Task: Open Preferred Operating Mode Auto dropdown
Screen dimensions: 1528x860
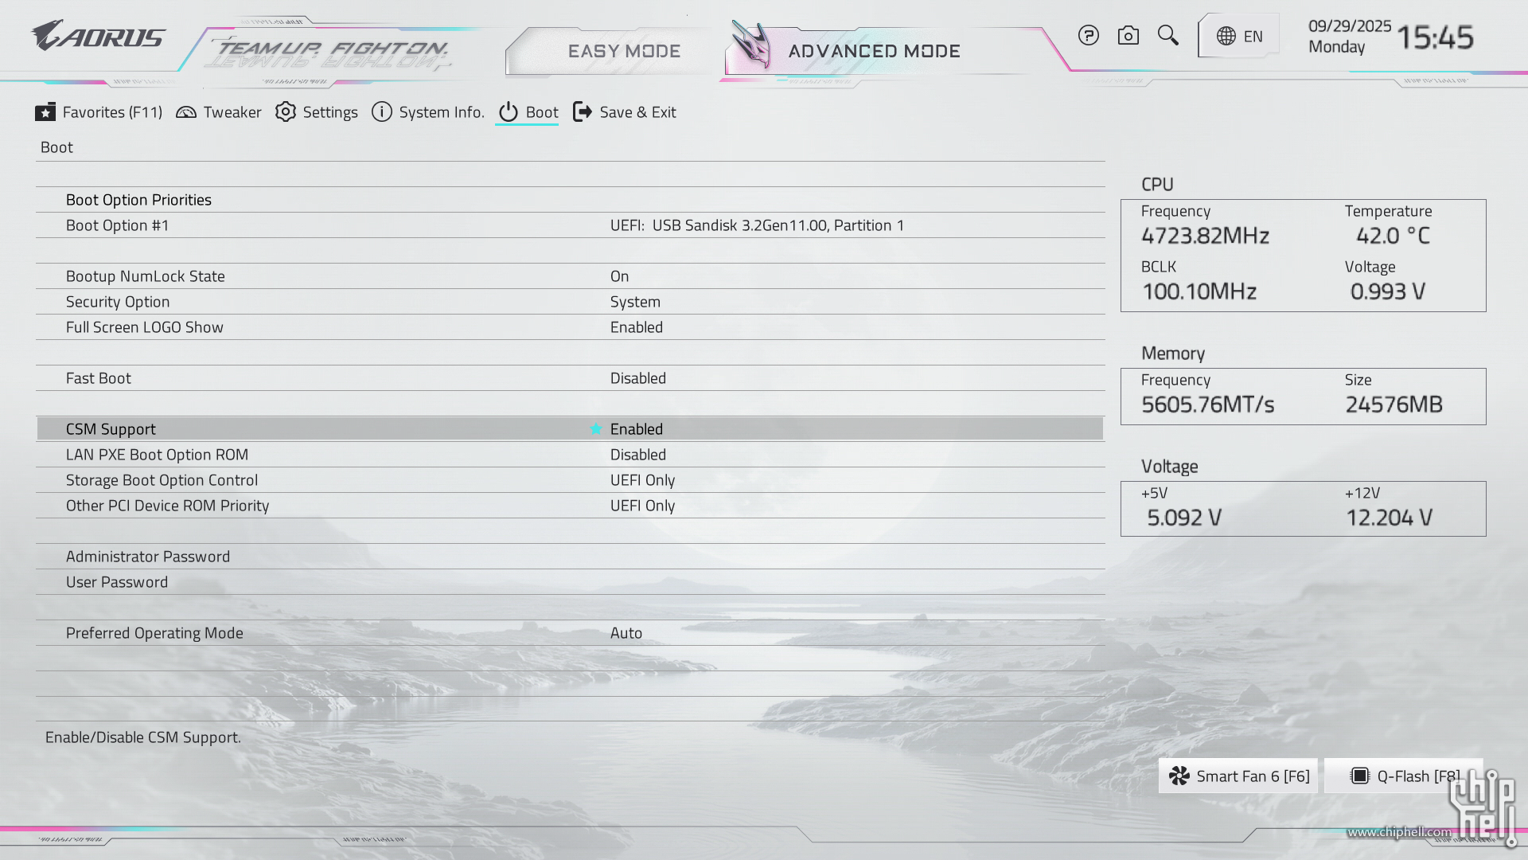Action: coord(626,633)
